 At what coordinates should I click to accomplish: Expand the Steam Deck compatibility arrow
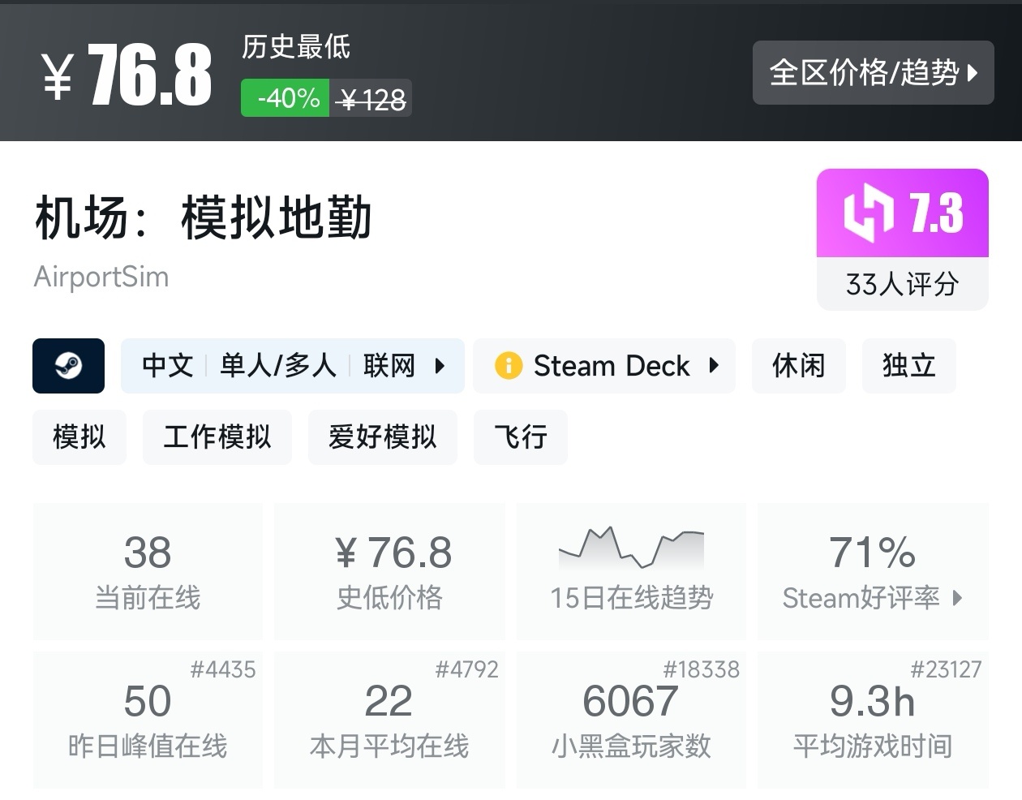[714, 366]
